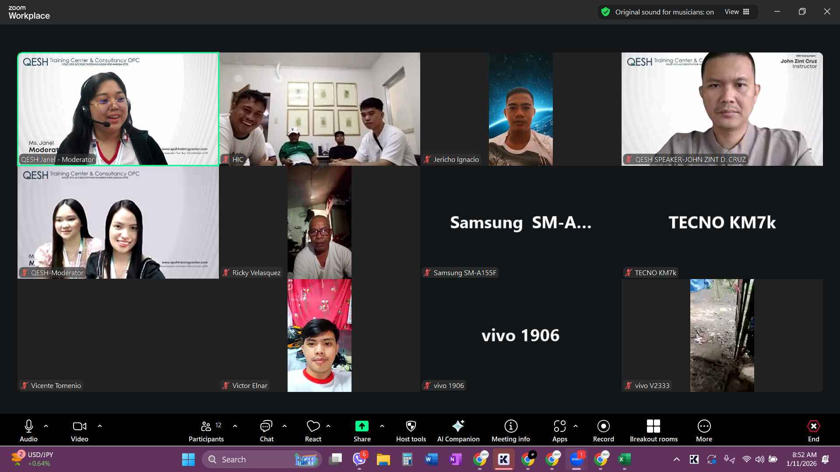
Task: Click the taskbar Search box
Action: (x=261, y=459)
